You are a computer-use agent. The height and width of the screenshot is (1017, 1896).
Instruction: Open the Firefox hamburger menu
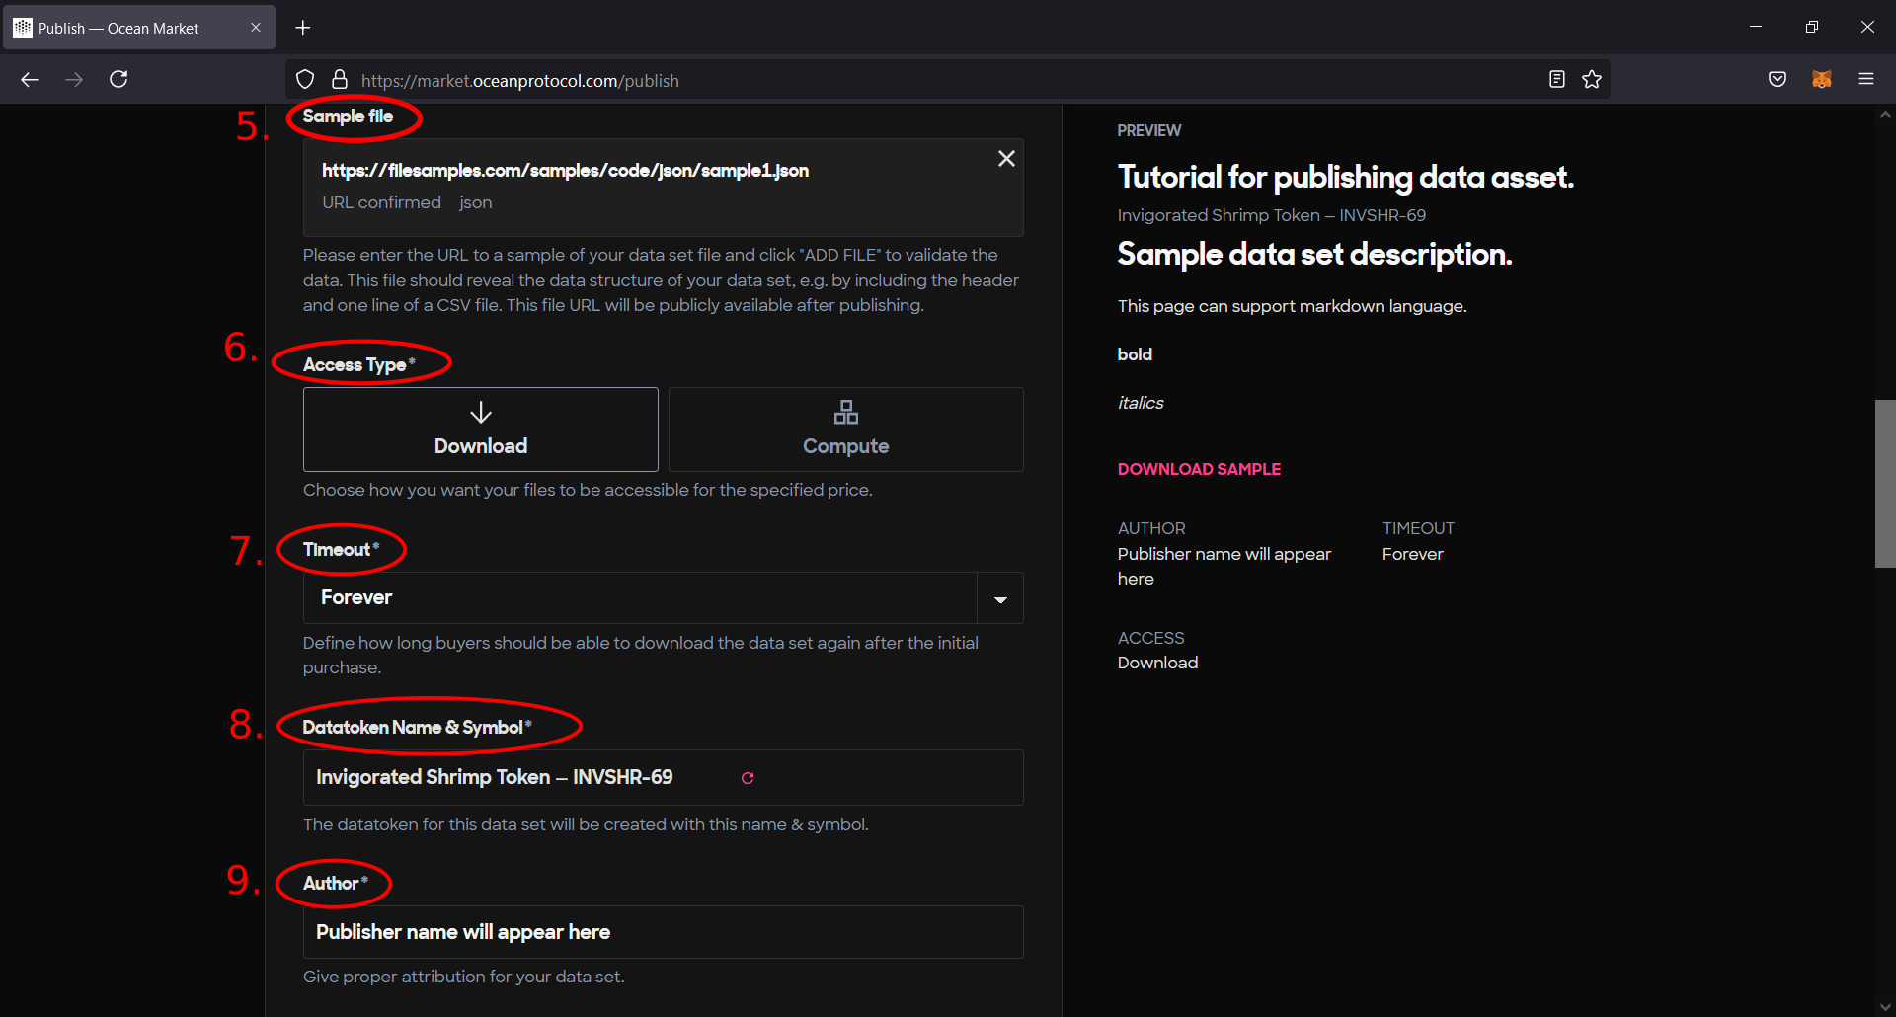[1866, 80]
